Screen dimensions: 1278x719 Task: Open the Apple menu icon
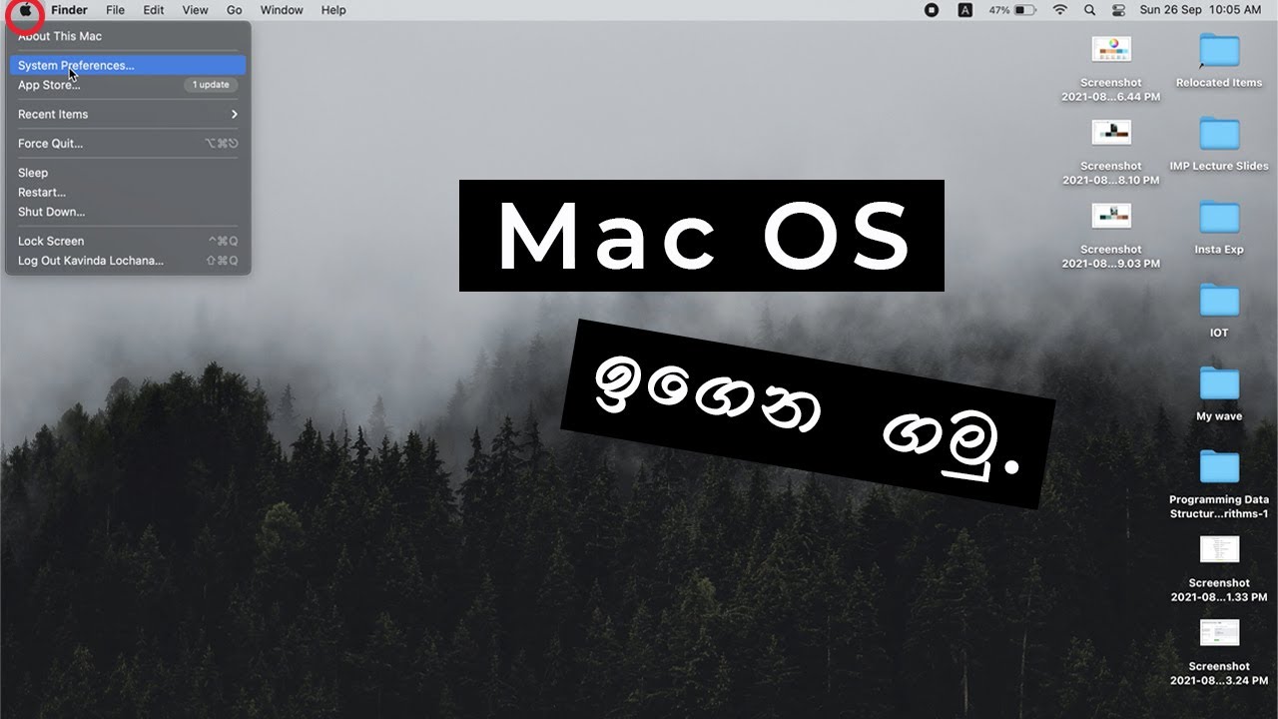(25, 10)
